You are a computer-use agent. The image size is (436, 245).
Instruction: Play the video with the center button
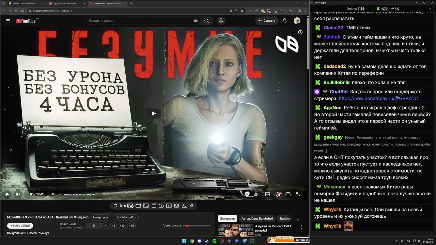click(x=153, y=113)
